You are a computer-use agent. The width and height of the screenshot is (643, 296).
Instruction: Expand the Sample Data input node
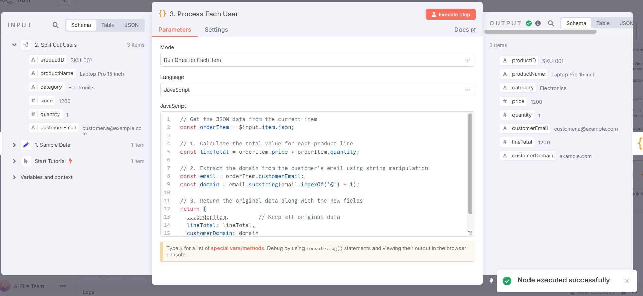click(14, 145)
